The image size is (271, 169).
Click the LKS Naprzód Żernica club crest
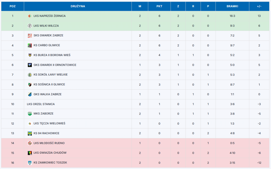(x=30, y=16)
